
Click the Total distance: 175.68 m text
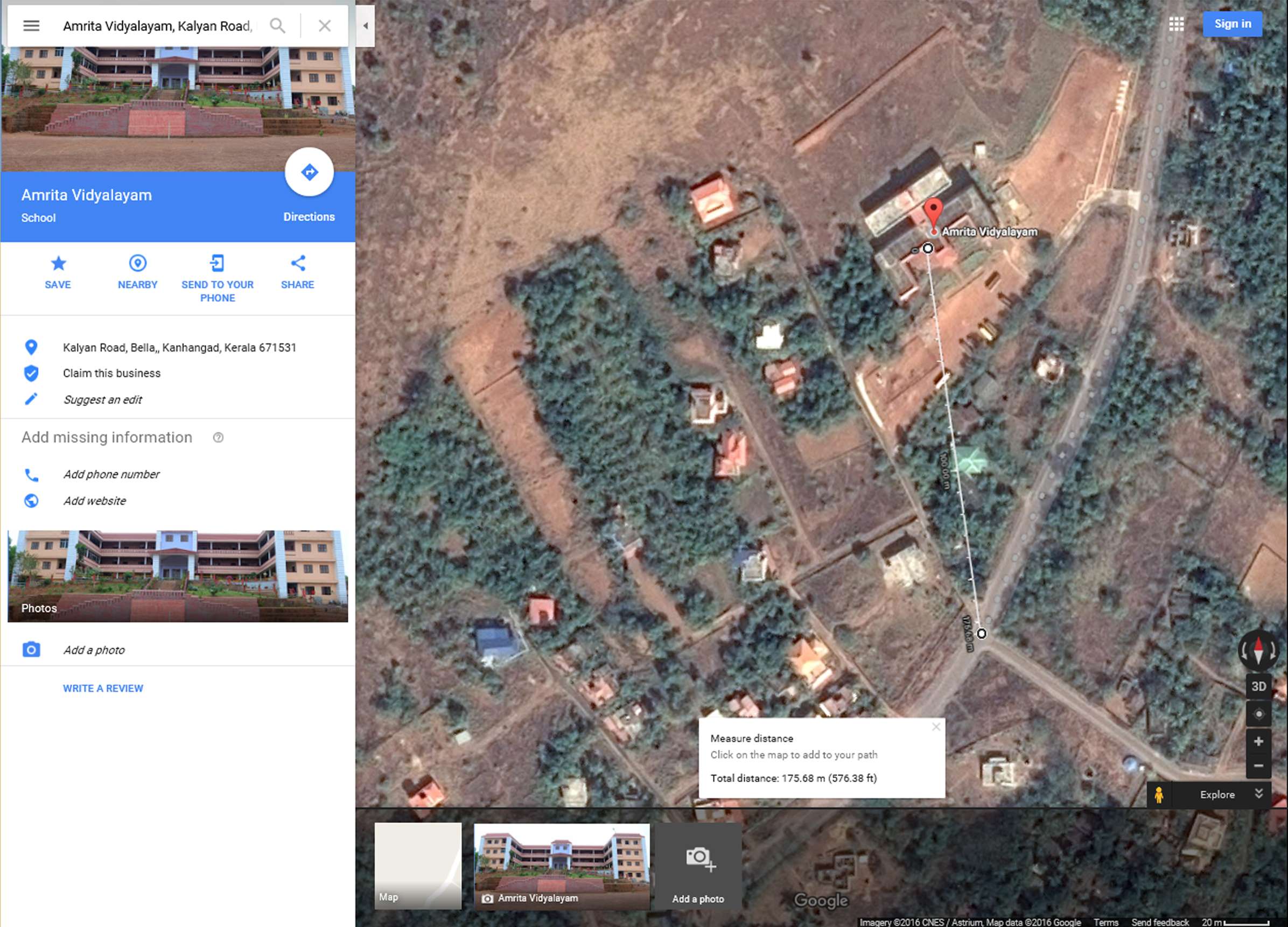click(793, 778)
